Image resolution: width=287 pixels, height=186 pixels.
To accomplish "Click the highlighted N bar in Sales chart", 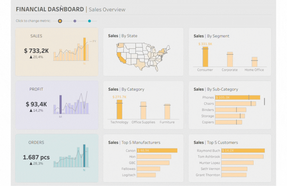I will pyautogui.click(x=84, y=49).
